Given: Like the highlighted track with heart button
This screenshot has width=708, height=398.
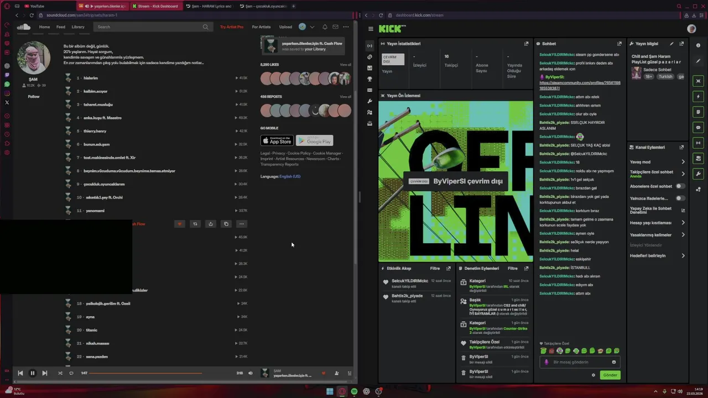Looking at the screenshot, I should (x=179, y=224).
